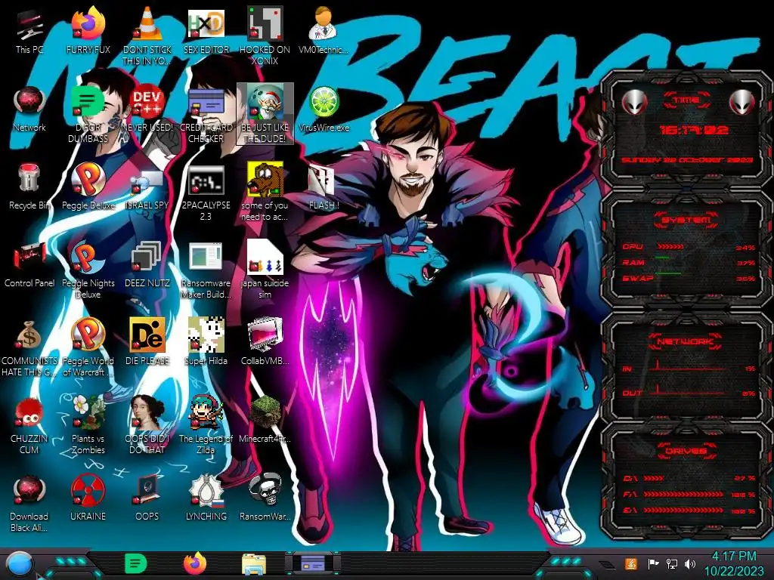Click the RAM usage bar in SYSTEM widget

(x=662, y=258)
